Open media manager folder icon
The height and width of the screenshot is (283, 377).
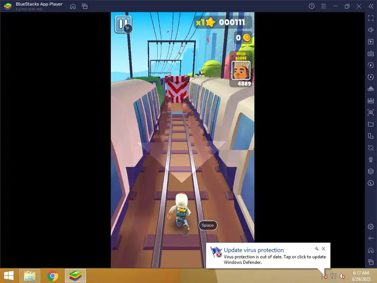370,124
